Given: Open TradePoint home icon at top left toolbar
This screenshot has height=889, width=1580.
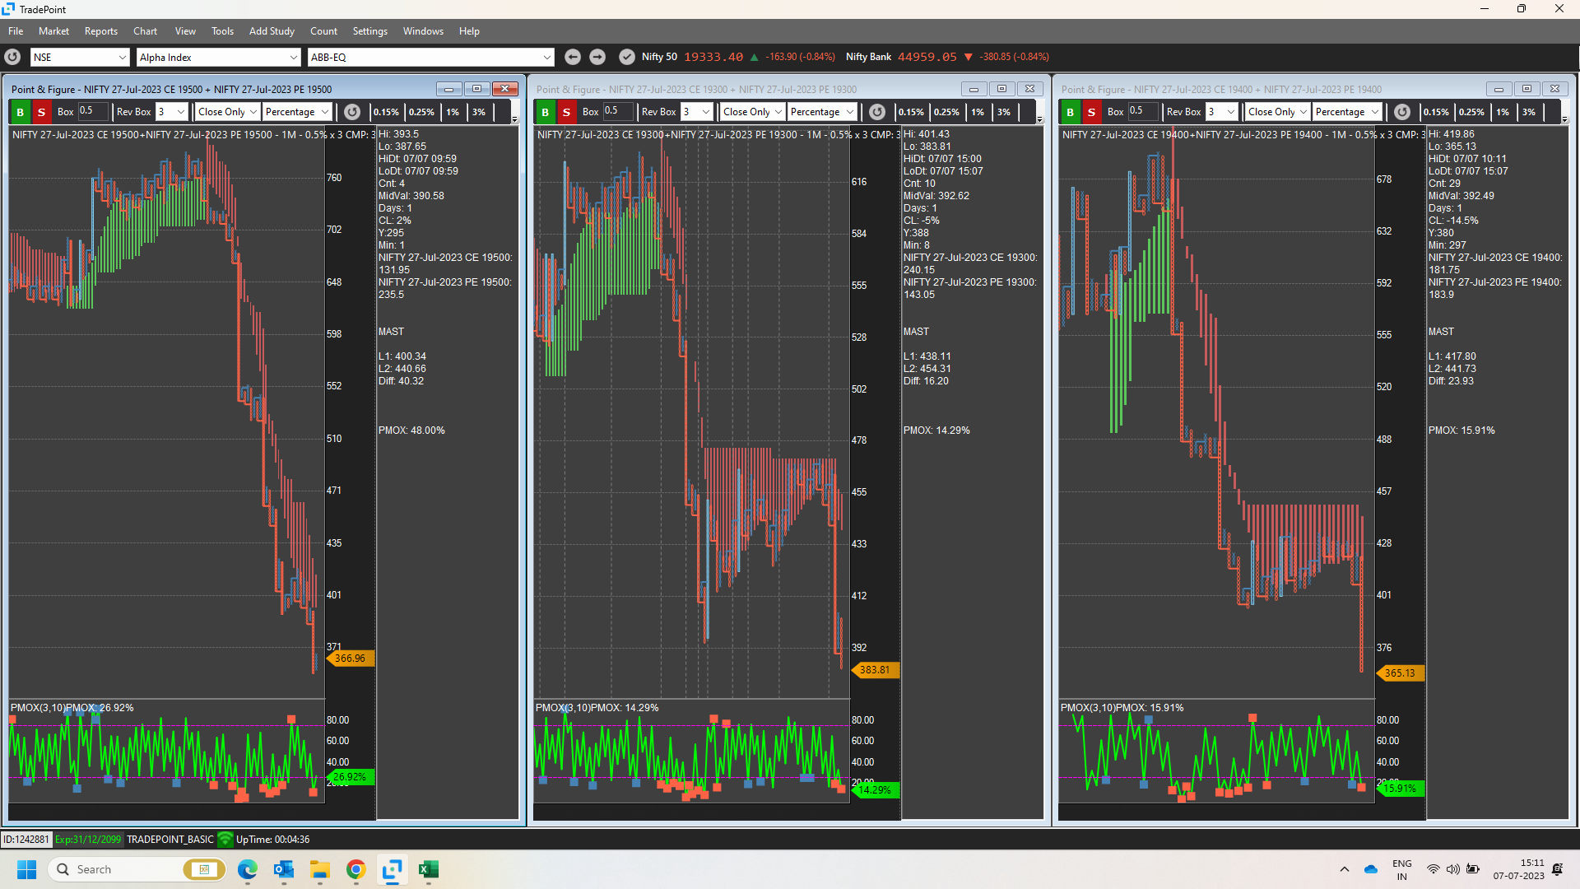Looking at the screenshot, I should coord(12,57).
